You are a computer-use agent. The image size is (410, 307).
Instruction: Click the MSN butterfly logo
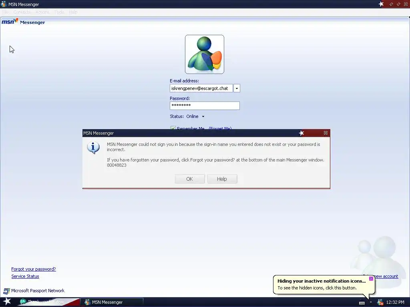click(x=10, y=21)
